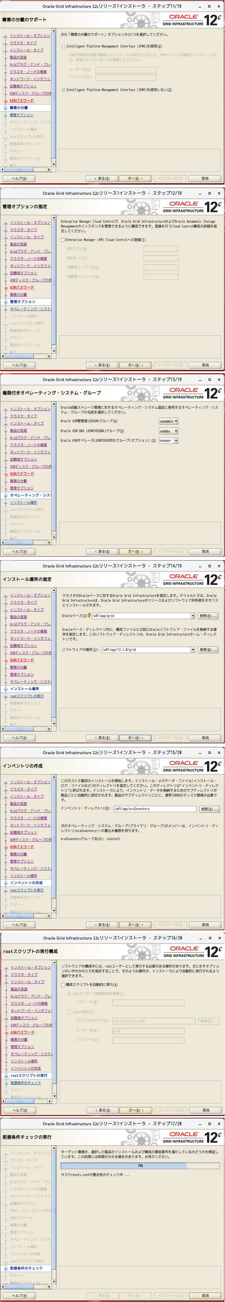225x1302 pixels.
Task: Select IPMI を使用しない radio in step 11 window
Action: [x=64, y=90]
